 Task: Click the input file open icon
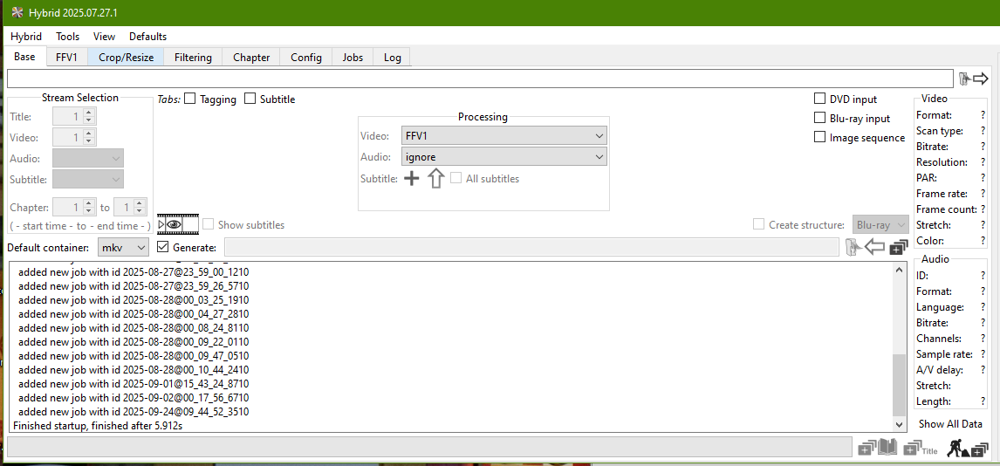click(x=964, y=79)
